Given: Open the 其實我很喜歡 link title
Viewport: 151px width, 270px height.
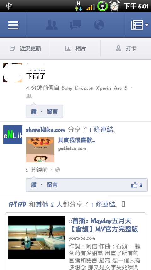Looking at the screenshot, I should click(76, 140).
